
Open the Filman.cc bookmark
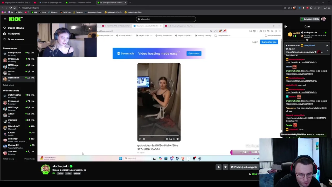pyautogui.click(x=53, y=12)
